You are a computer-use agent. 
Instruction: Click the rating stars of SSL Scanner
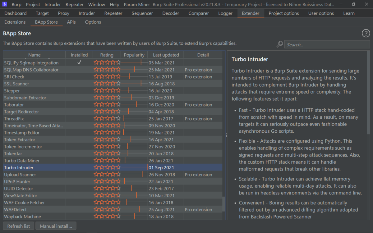tap(107, 84)
